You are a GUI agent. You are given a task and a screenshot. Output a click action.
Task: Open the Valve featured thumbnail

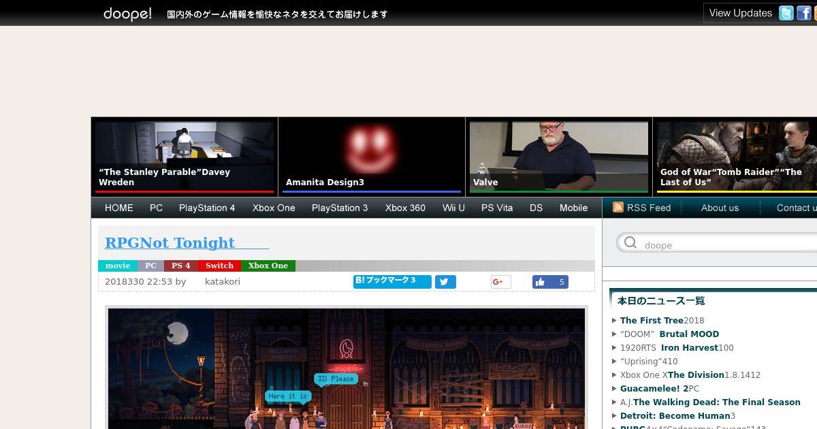(x=558, y=157)
